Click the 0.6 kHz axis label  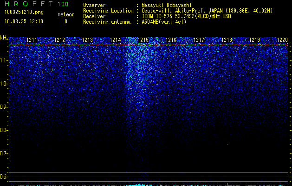(x=4, y=177)
